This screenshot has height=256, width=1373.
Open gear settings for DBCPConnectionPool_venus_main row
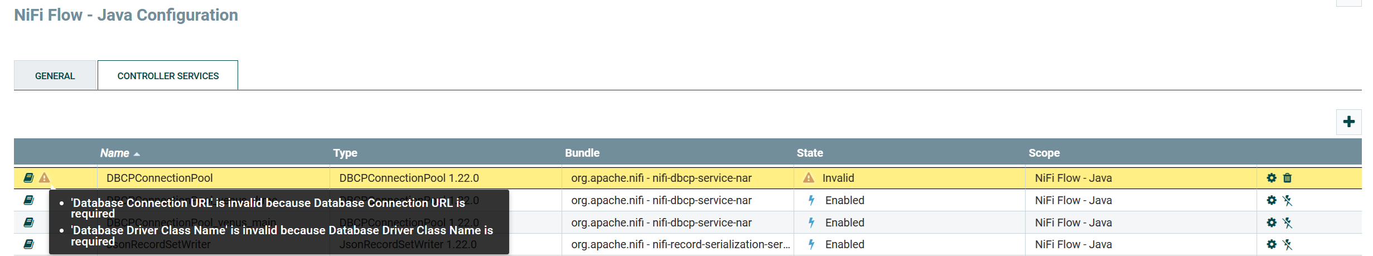[1272, 223]
